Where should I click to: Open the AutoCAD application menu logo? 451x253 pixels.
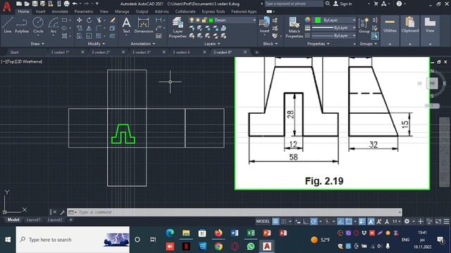[x=6, y=6]
